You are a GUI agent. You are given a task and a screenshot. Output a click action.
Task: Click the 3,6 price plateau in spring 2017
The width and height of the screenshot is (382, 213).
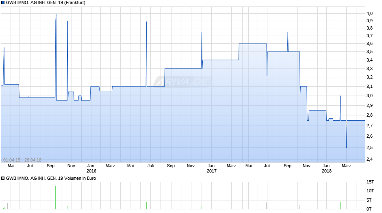(253, 44)
